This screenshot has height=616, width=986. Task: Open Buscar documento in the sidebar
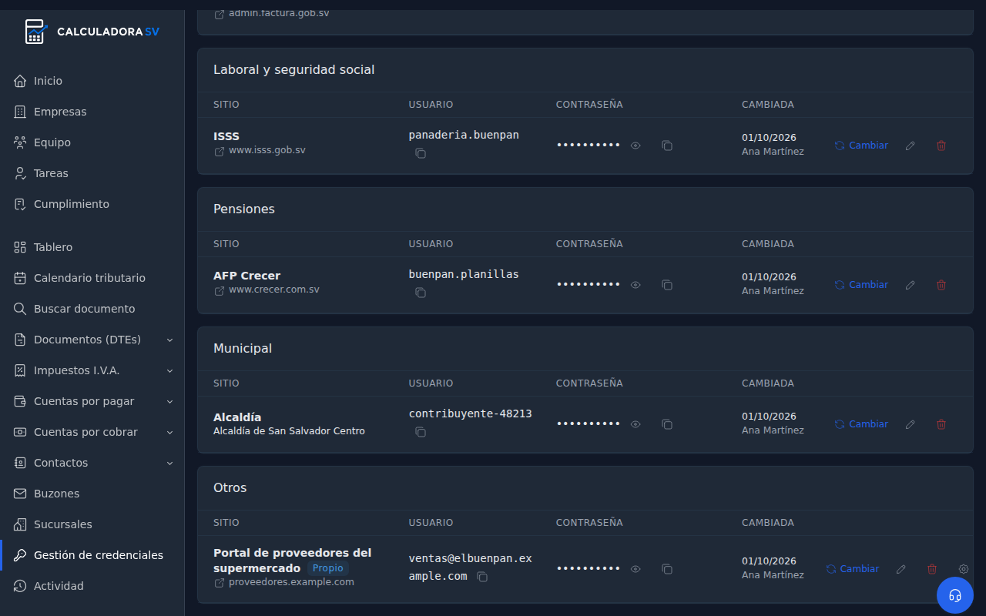[x=92, y=309]
